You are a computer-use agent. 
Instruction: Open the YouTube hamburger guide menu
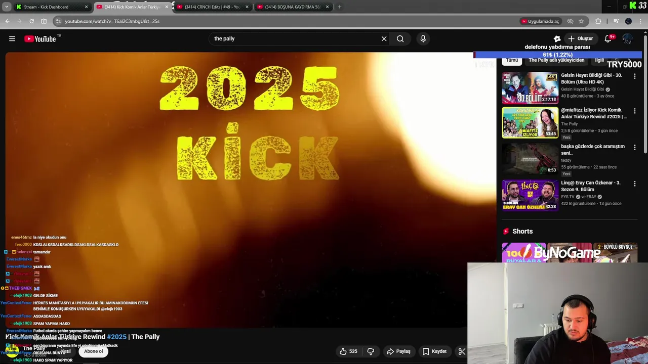point(12,39)
